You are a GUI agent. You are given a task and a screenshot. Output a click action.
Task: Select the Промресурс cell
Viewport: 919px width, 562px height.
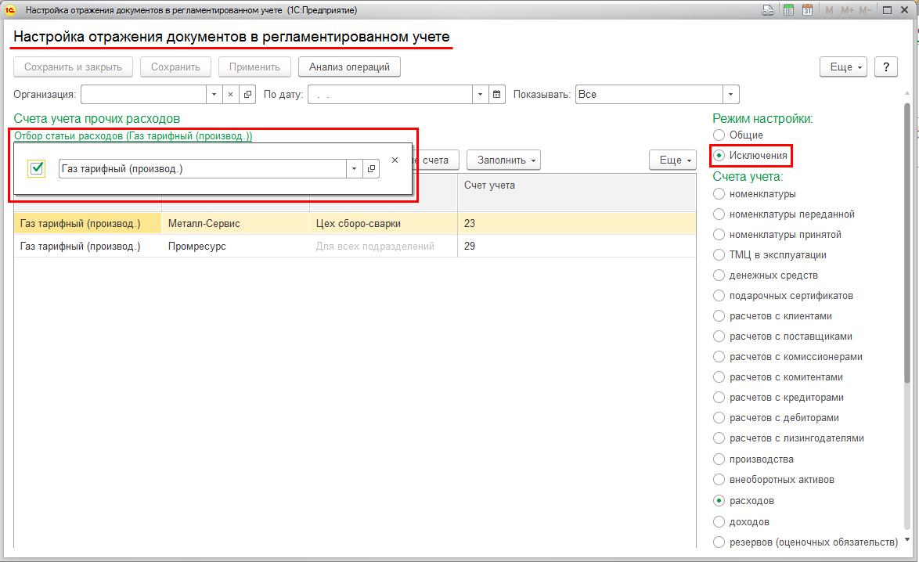[x=236, y=246]
